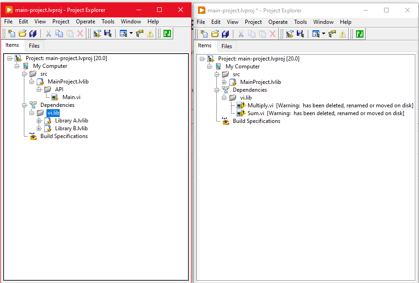Click New VI icon in left window toolbar

point(11,33)
